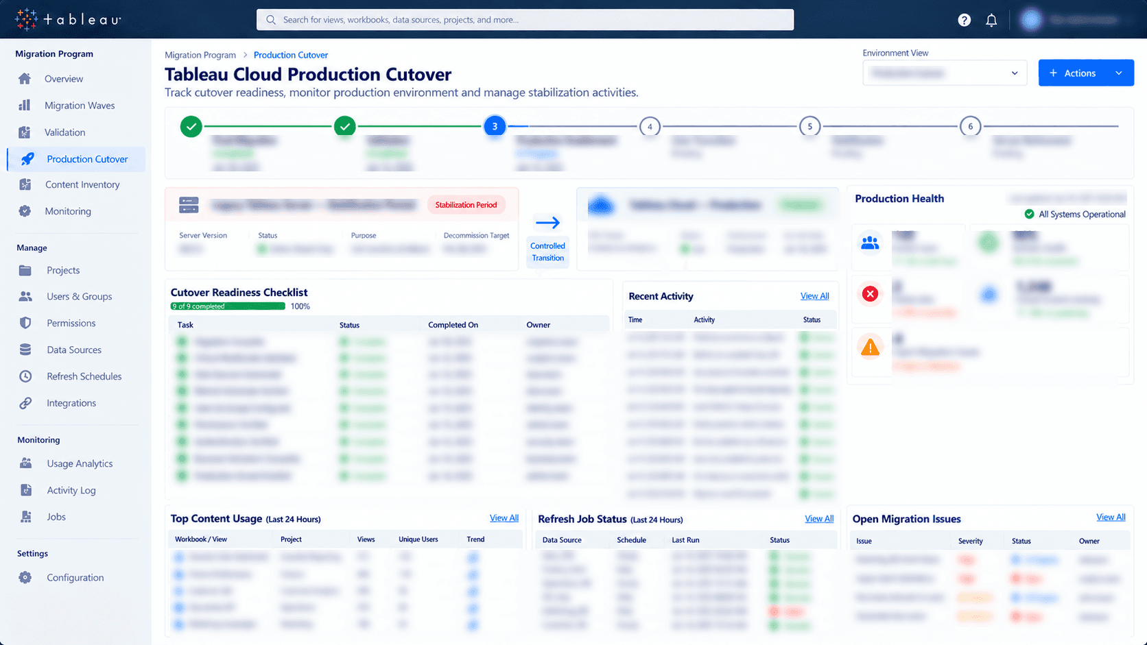Open the Environment View dropdown
This screenshot has height=645, width=1147.
point(945,73)
